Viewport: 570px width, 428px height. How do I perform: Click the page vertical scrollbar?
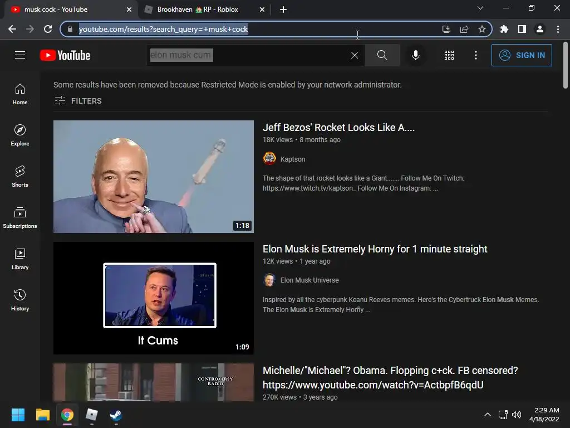(566, 65)
